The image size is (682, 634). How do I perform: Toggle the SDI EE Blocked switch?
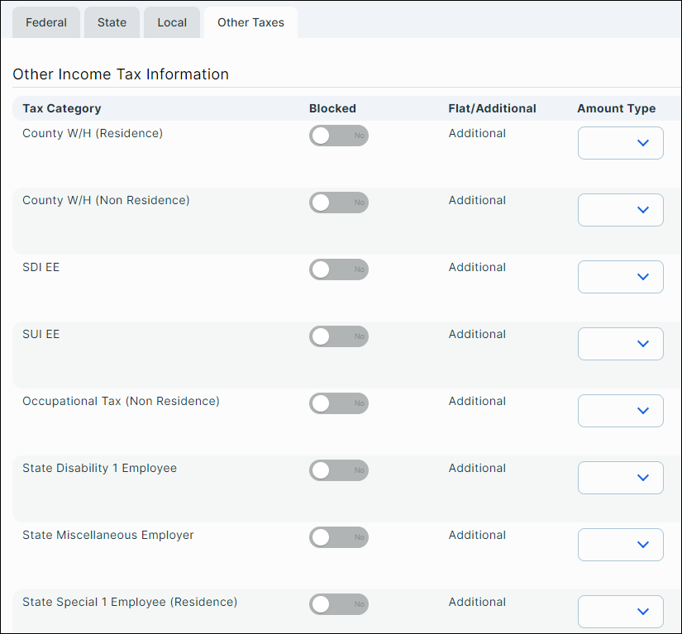tap(339, 269)
